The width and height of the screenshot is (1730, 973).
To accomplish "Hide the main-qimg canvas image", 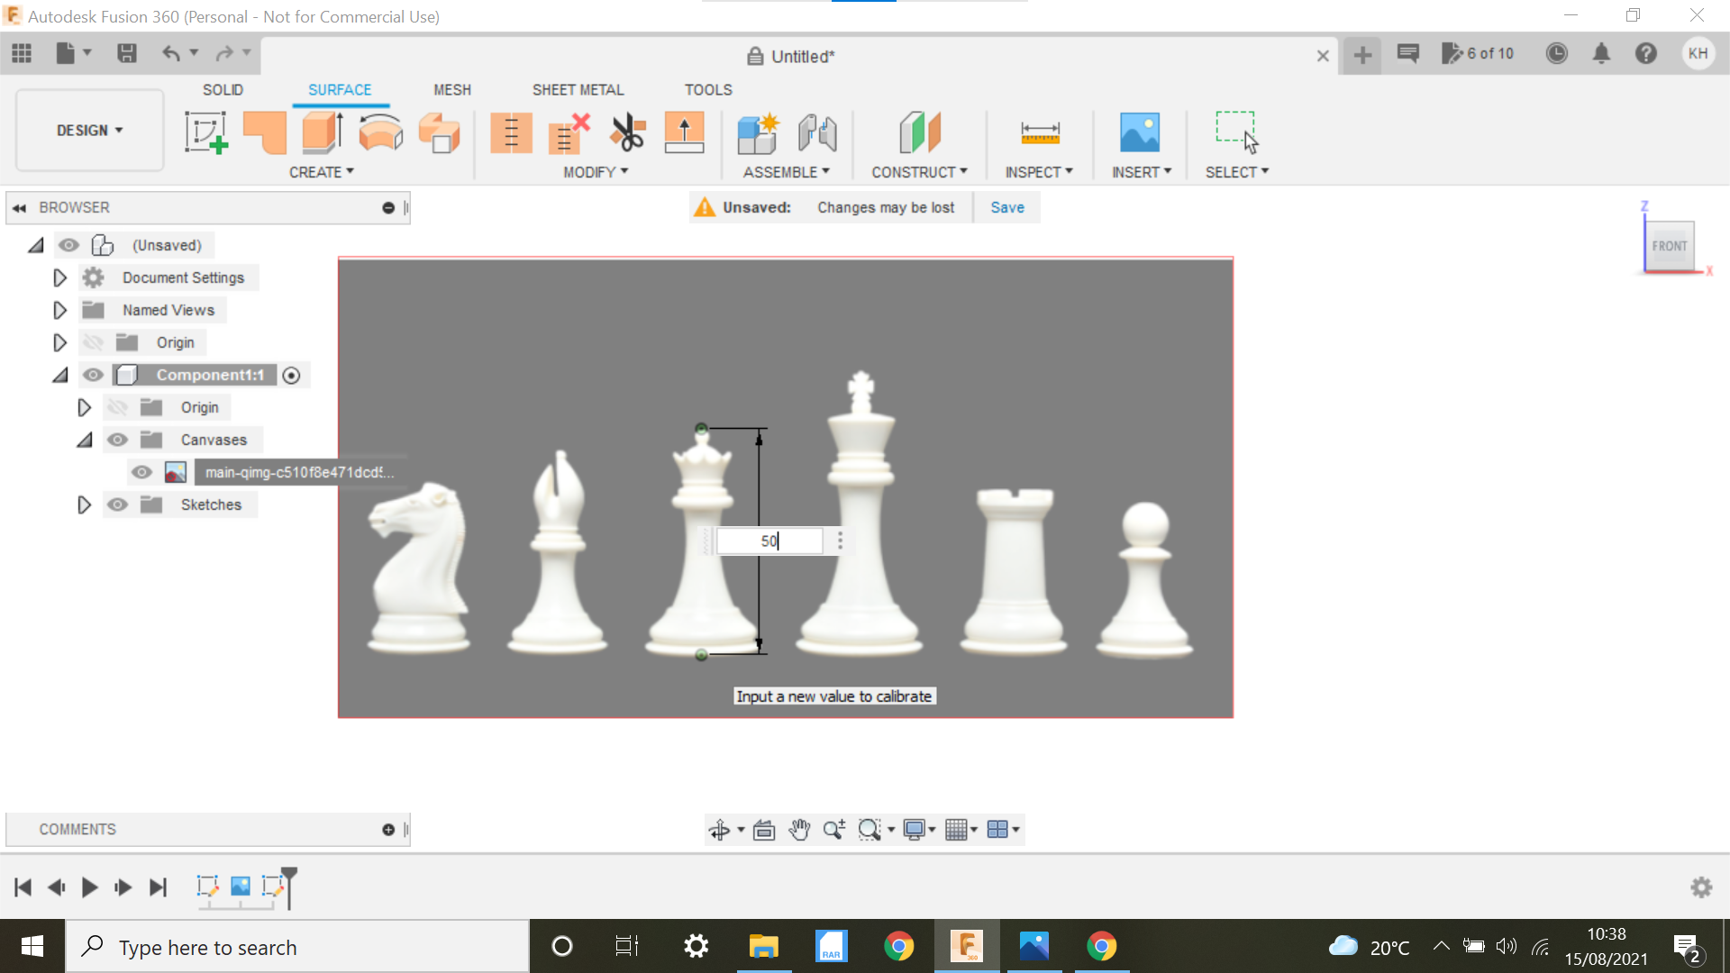I will (x=141, y=472).
